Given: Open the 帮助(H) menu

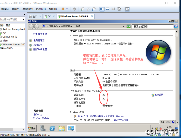Looking at the screenshot, I should pos(53,9).
